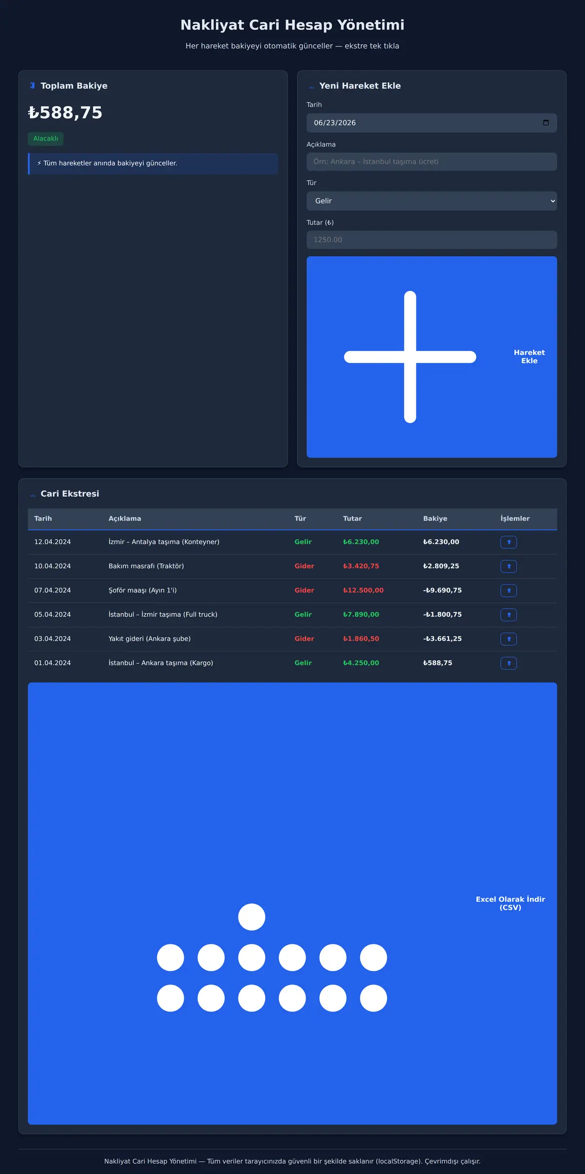Viewport: 585px width, 1174px height.
Task: Click the balance cell -₺9.690,75
Action: pos(442,590)
